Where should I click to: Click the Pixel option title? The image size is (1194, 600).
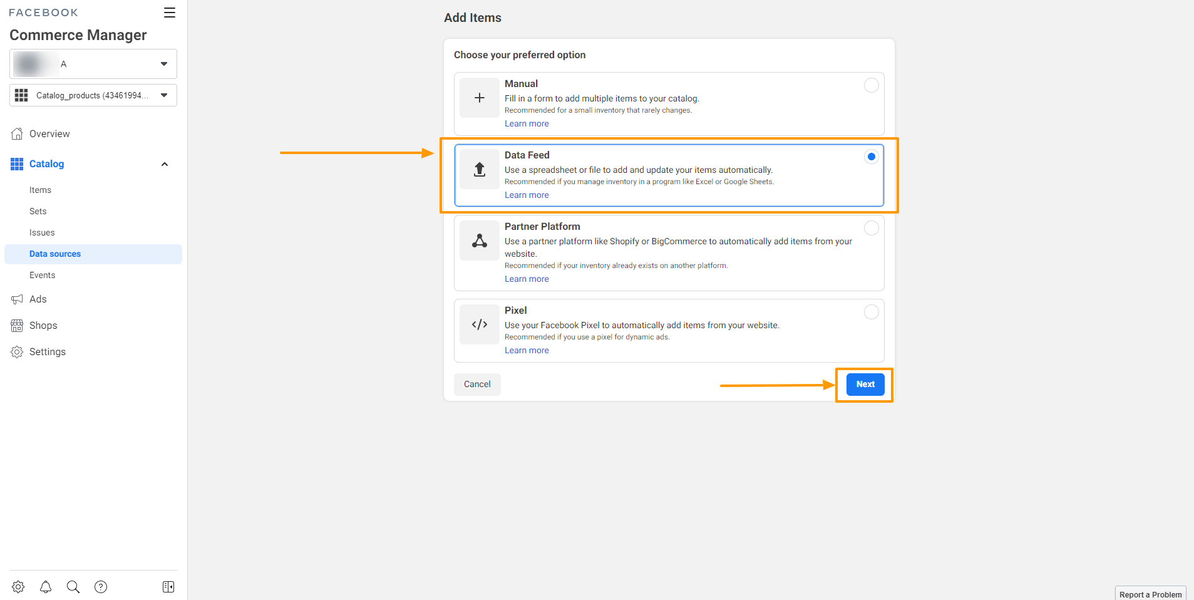[x=516, y=311]
